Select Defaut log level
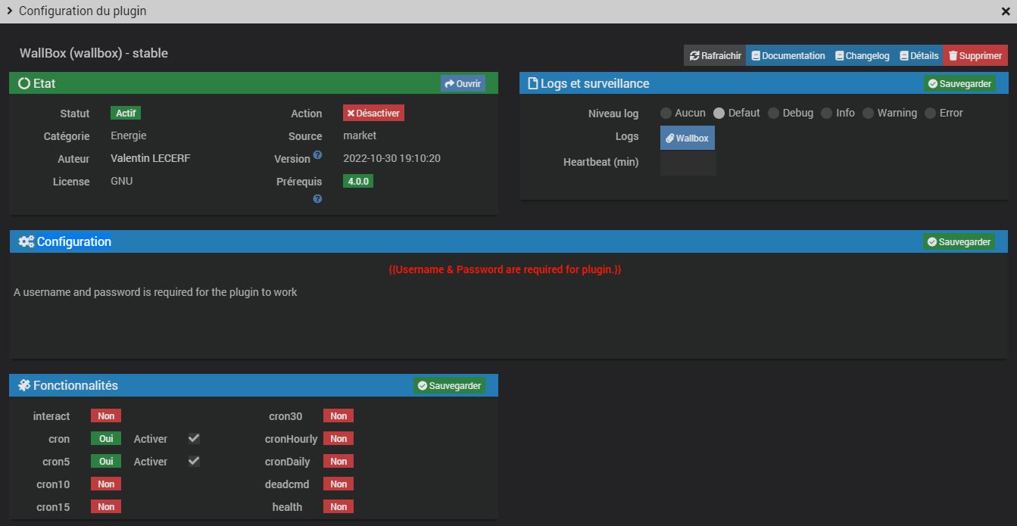 tap(719, 113)
